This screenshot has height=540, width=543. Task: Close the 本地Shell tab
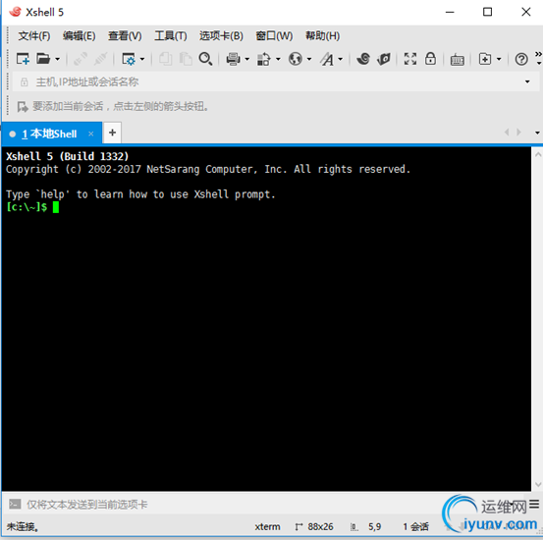click(x=90, y=134)
